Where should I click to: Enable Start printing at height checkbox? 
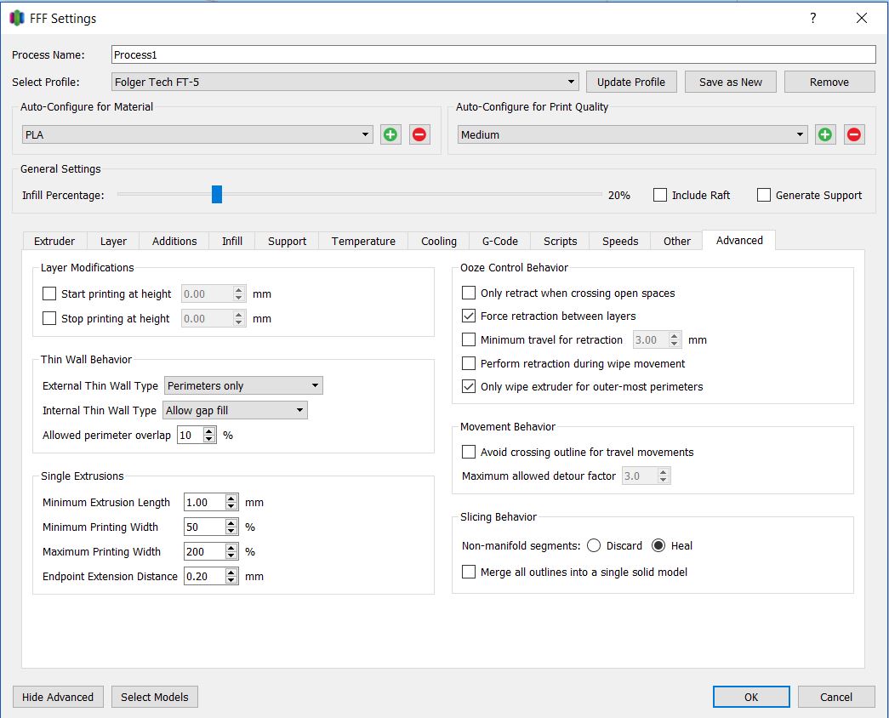tap(49, 294)
